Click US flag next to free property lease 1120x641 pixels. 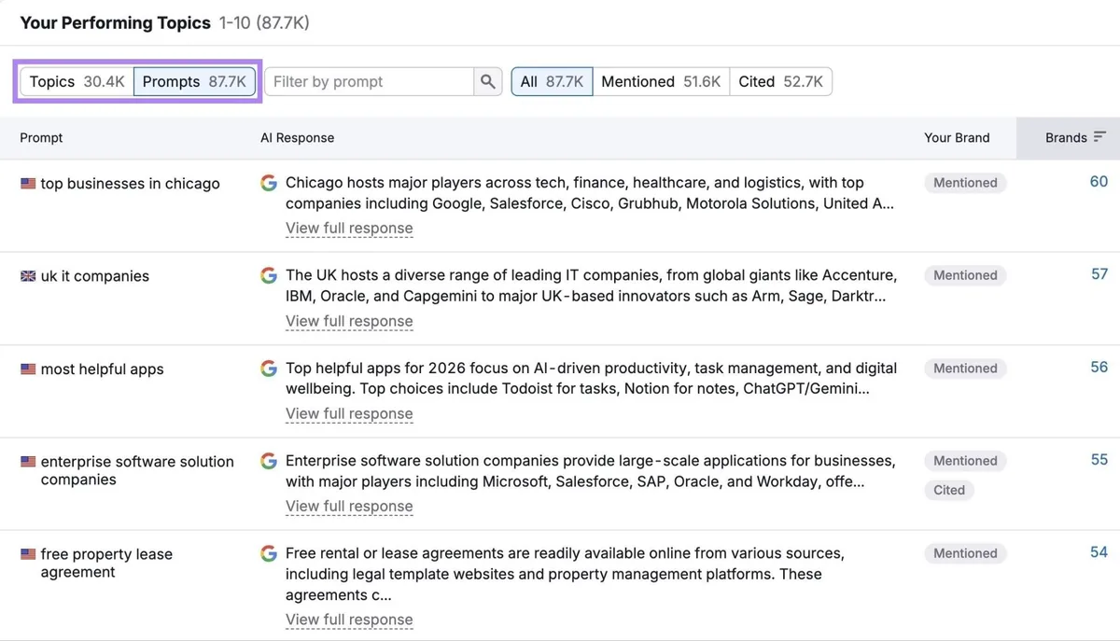click(28, 554)
